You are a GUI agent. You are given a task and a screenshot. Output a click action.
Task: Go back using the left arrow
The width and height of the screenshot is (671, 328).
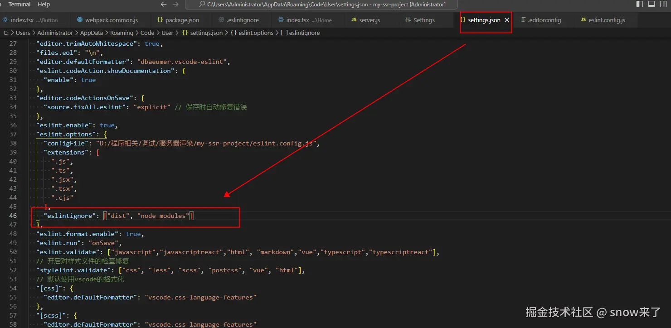point(164,5)
